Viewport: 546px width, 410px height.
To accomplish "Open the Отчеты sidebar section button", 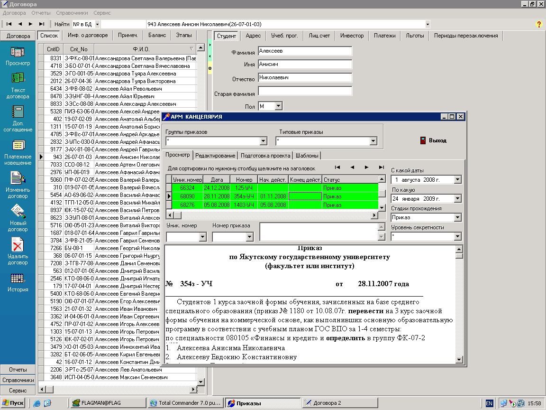I will click(x=18, y=370).
